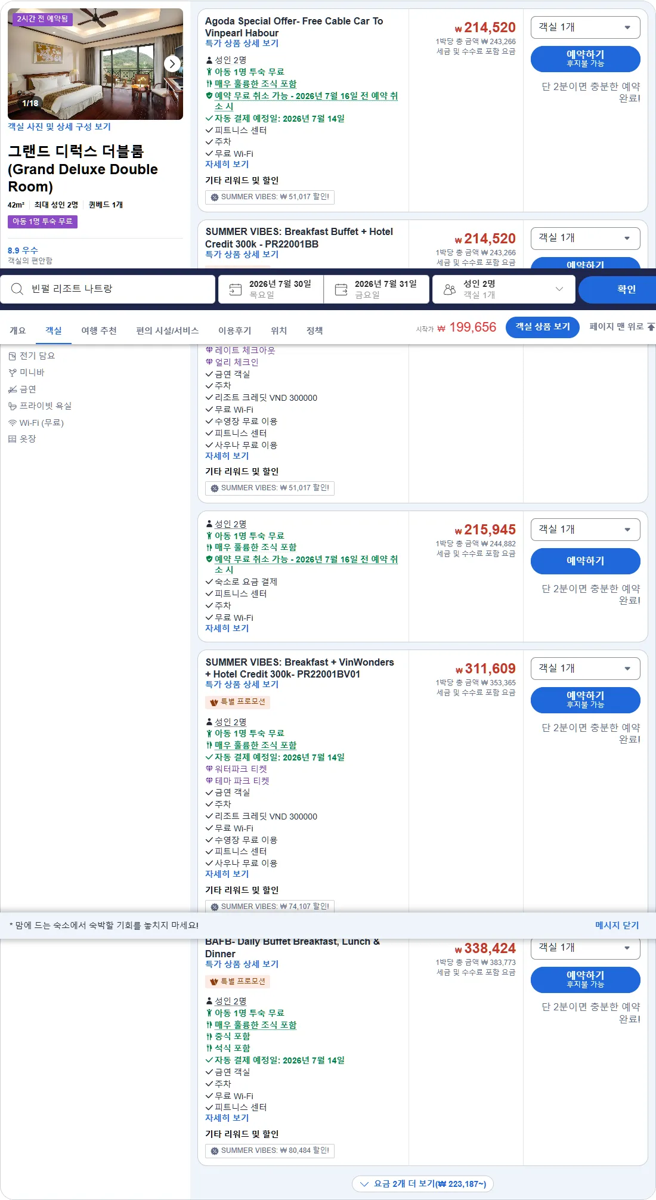This screenshot has height=1200, width=656.
Task: Click 아동 1명 투숙 무료 purple tag
Action: [42, 221]
